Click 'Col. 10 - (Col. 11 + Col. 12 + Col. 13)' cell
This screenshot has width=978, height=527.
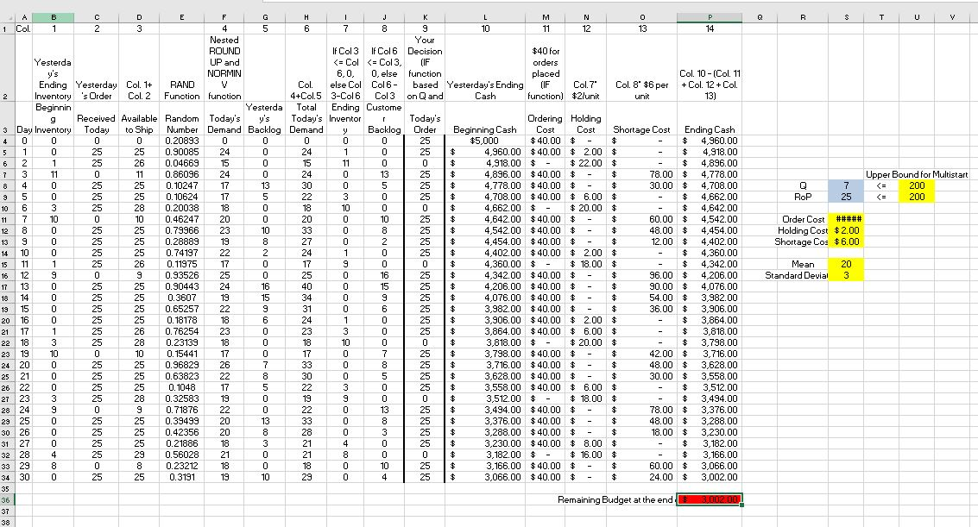[x=710, y=68]
